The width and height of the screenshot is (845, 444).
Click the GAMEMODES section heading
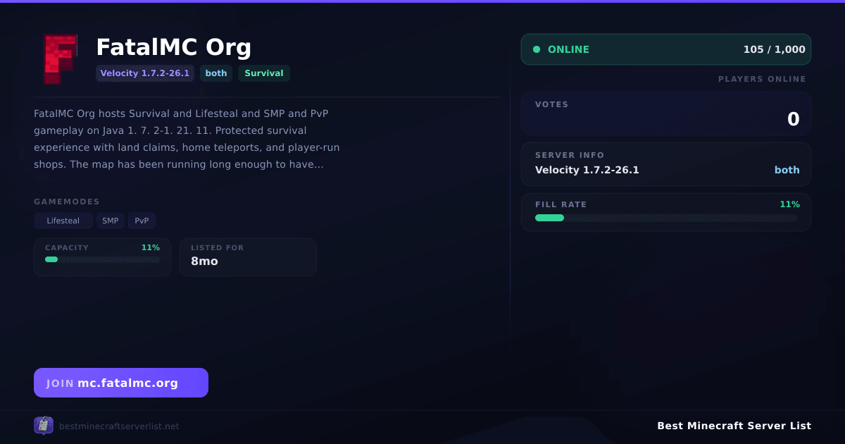tap(67, 202)
